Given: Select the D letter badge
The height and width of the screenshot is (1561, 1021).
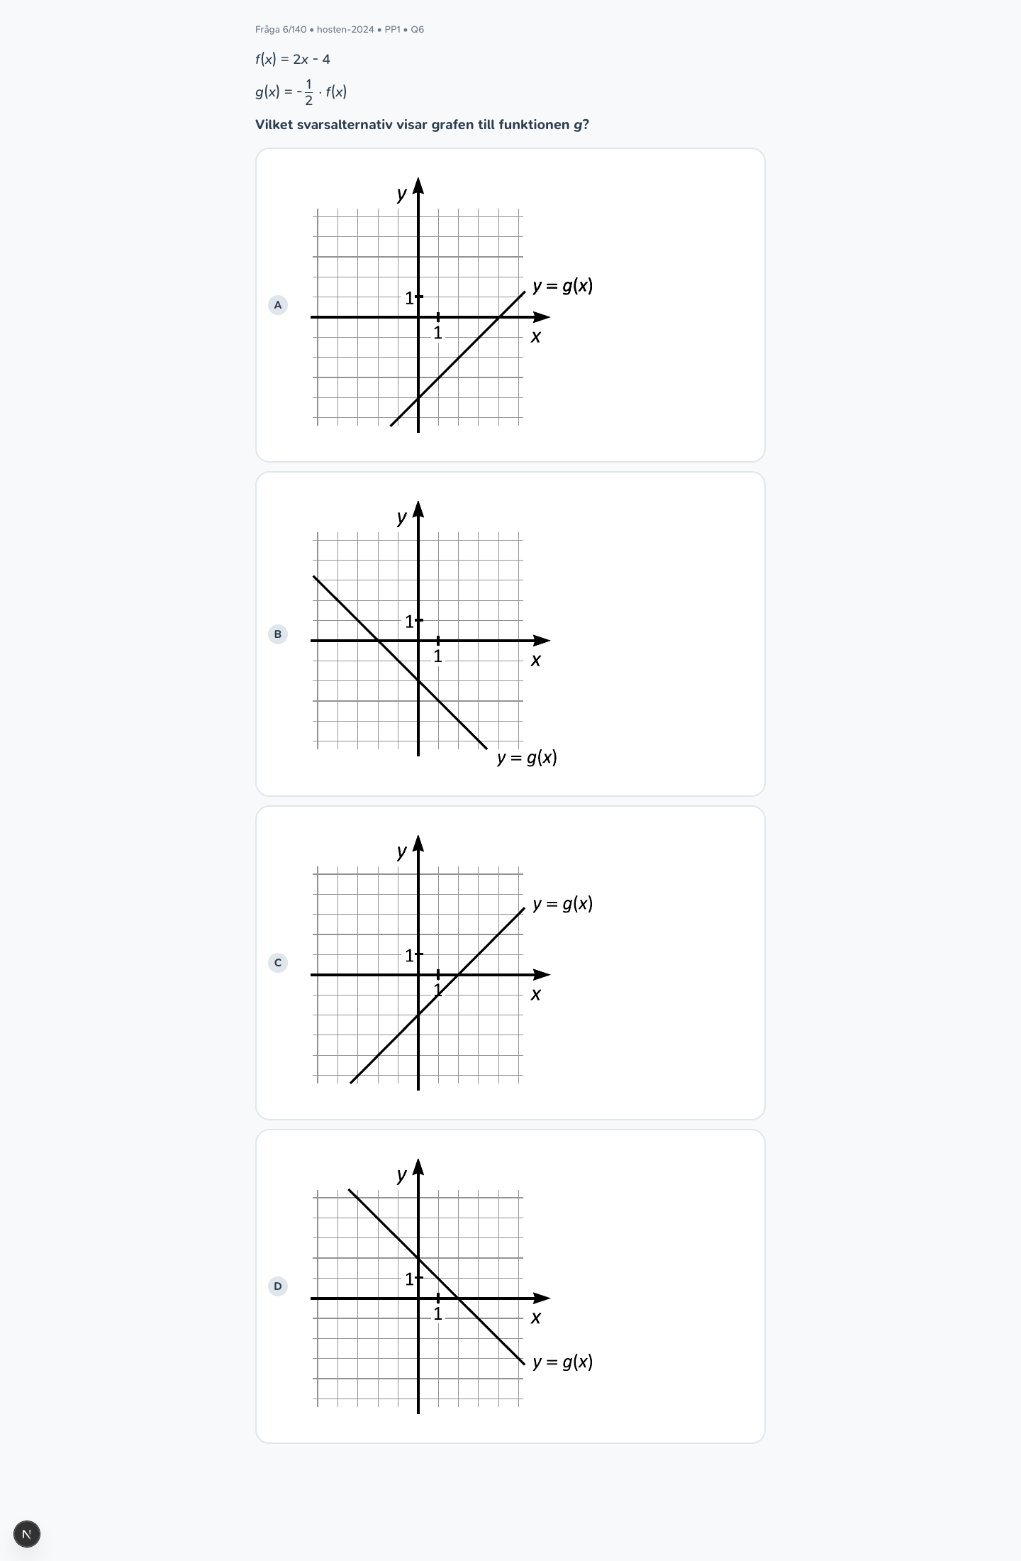Looking at the screenshot, I should (278, 1286).
